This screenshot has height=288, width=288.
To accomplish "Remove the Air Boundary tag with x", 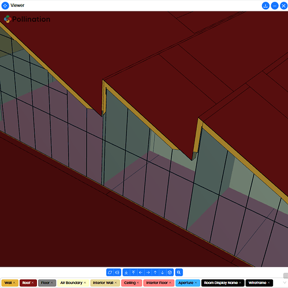I will tap(85, 283).
